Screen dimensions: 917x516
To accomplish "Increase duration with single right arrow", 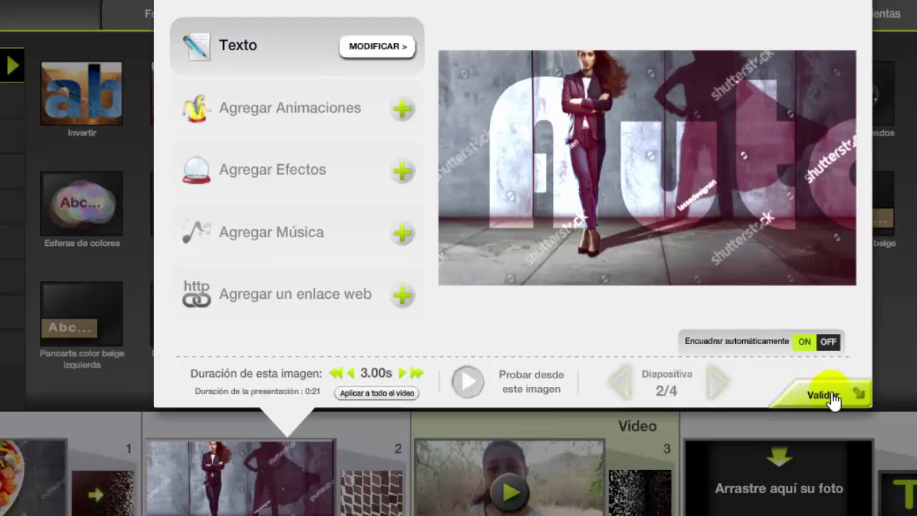I will pyautogui.click(x=402, y=373).
